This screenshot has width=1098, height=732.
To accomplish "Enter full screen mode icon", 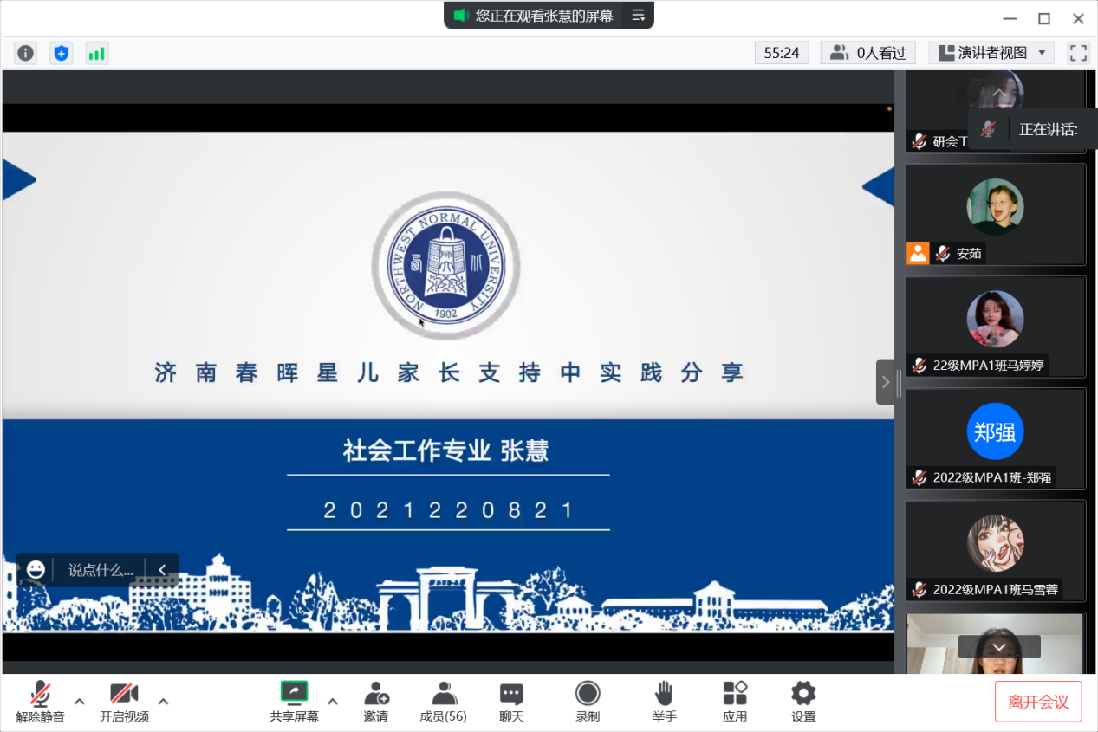I will 1078,53.
